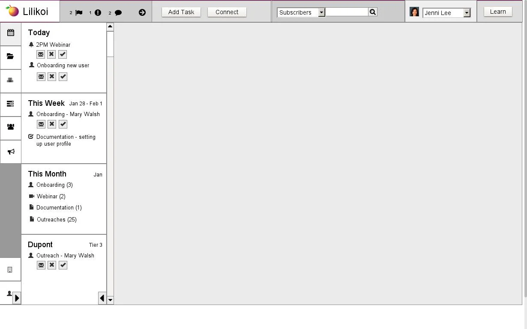
Task: Open the mobile device view tab
Action: (10, 269)
